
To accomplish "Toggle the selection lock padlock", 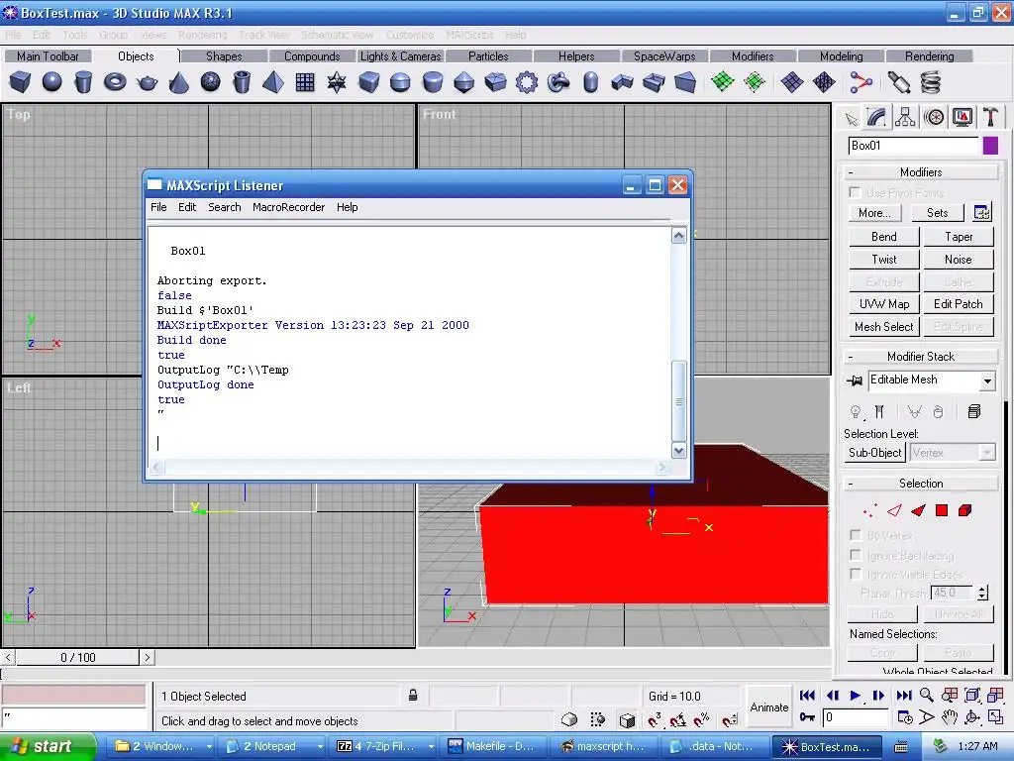I will 413,696.
